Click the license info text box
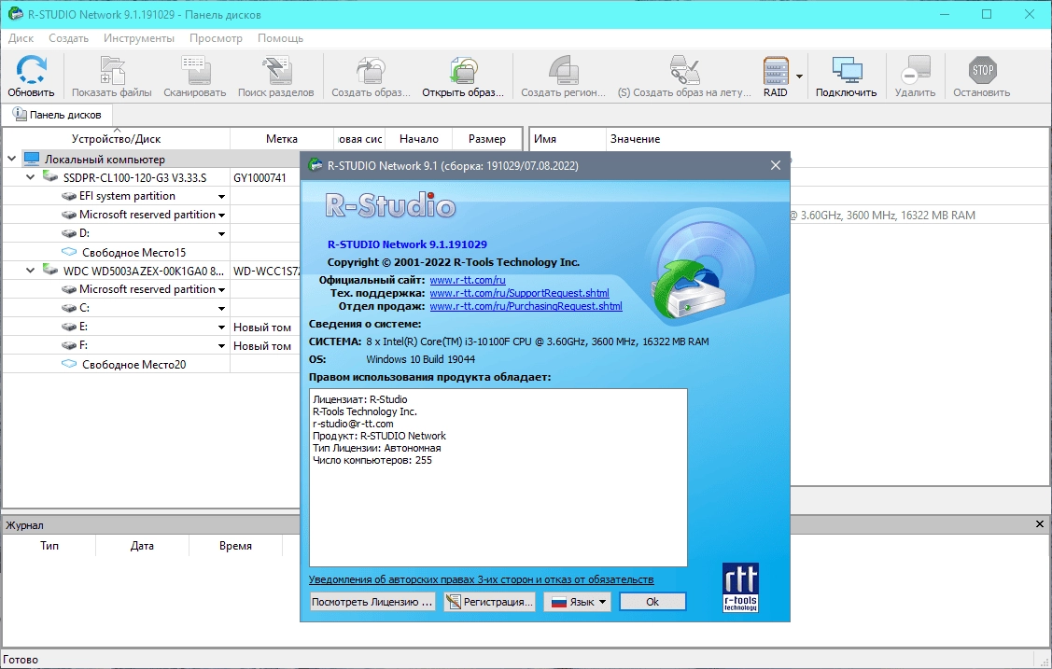Image resolution: width=1052 pixels, height=669 pixels. point(498,478)
